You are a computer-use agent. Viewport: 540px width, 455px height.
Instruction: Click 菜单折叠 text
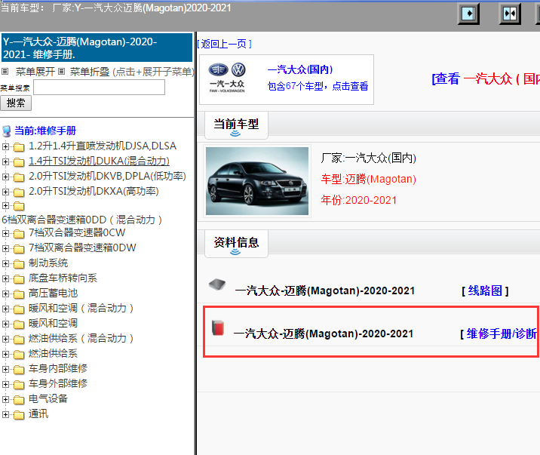(90, 72)
